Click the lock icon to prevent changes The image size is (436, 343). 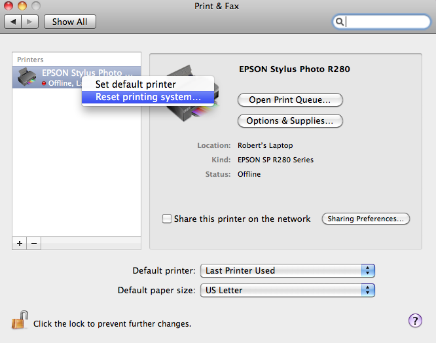coord(19,320)
